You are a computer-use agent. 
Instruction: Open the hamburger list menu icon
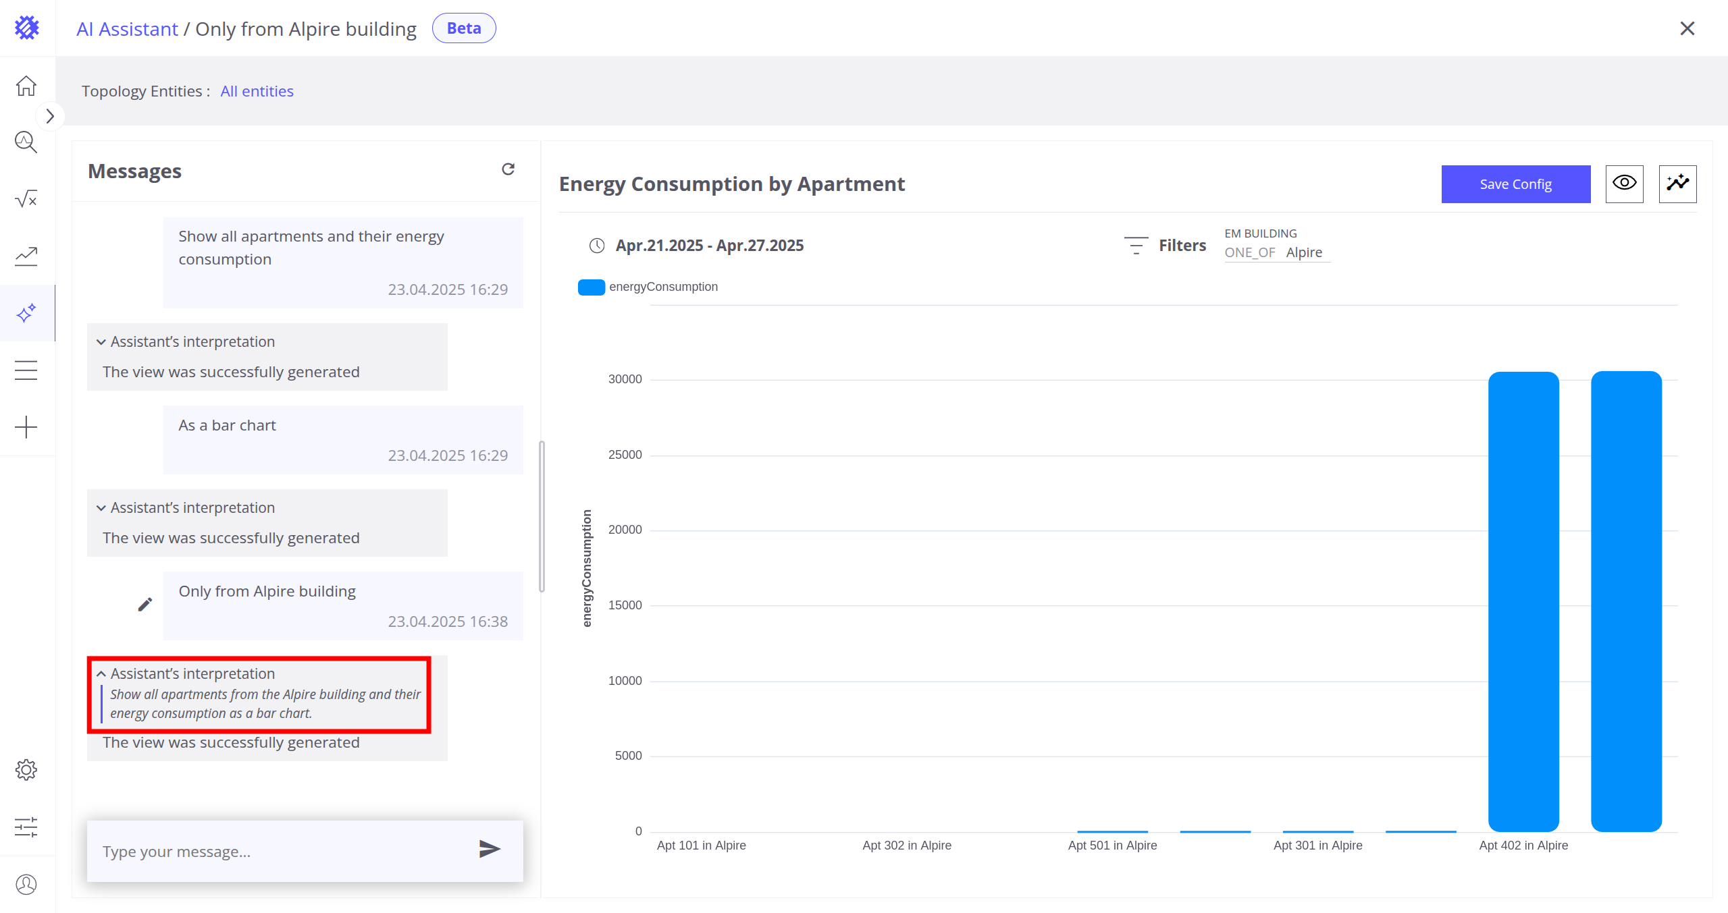pyautogui.click(x=26, y=370)
